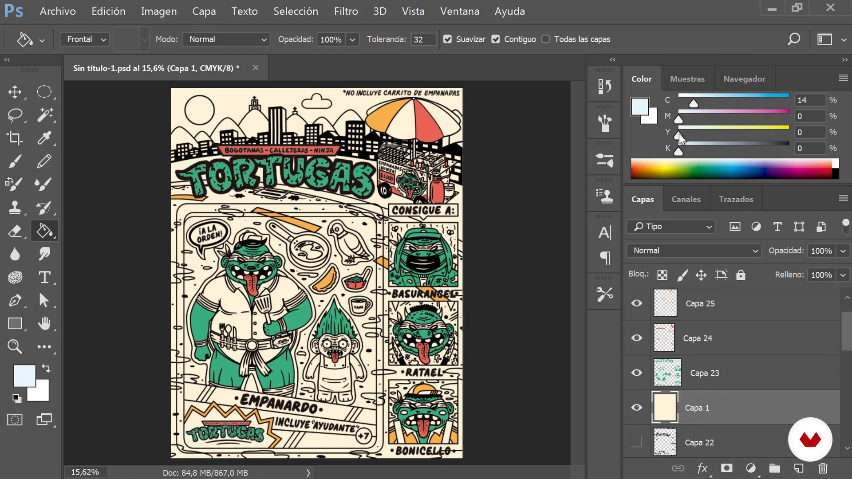Viewport: 852px width, 479px height.
Task: Open layer styles fx menu
Action: click(702, 468)
